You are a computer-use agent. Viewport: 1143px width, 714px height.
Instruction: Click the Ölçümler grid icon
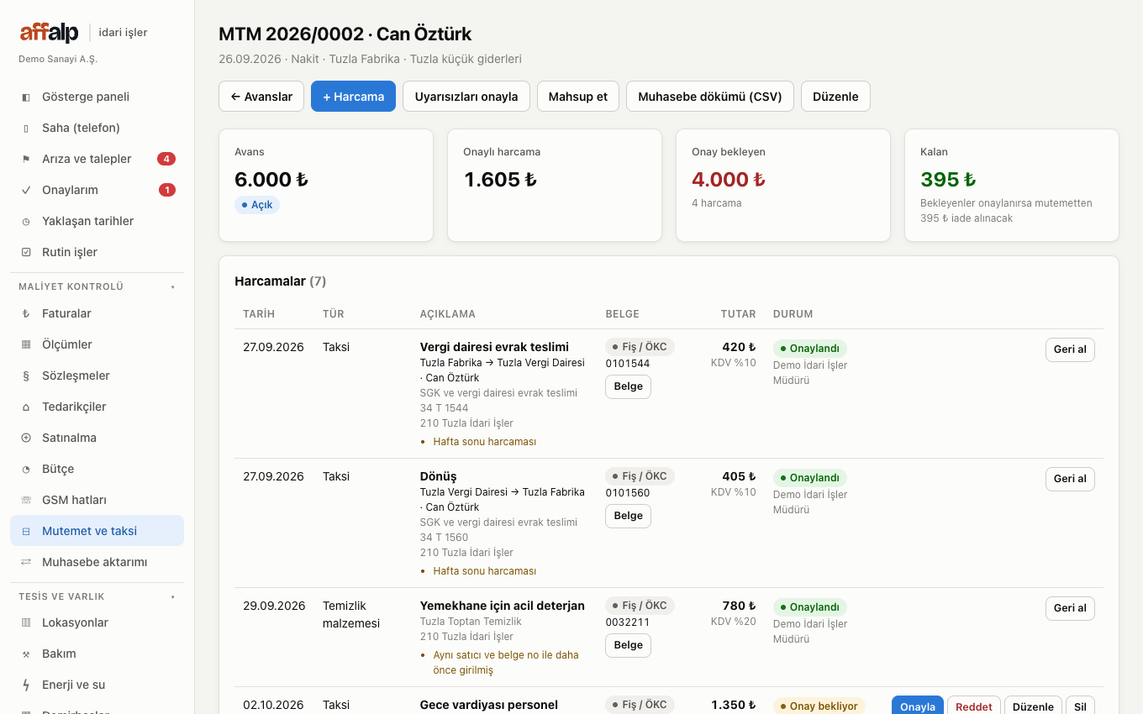click(x=26, y=344)
